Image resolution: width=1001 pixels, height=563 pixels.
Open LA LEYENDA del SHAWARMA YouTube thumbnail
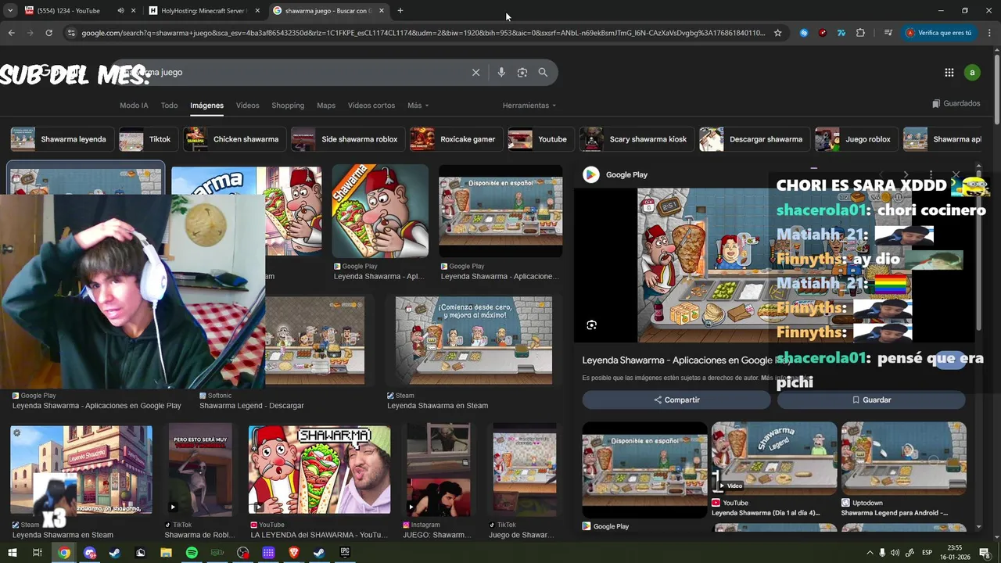(x=319, y=469)
